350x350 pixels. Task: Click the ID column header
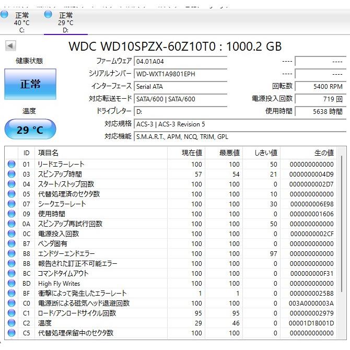(x=26, y=153)
